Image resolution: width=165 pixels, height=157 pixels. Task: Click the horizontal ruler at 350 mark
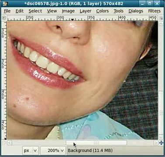(x=91, y=18)
